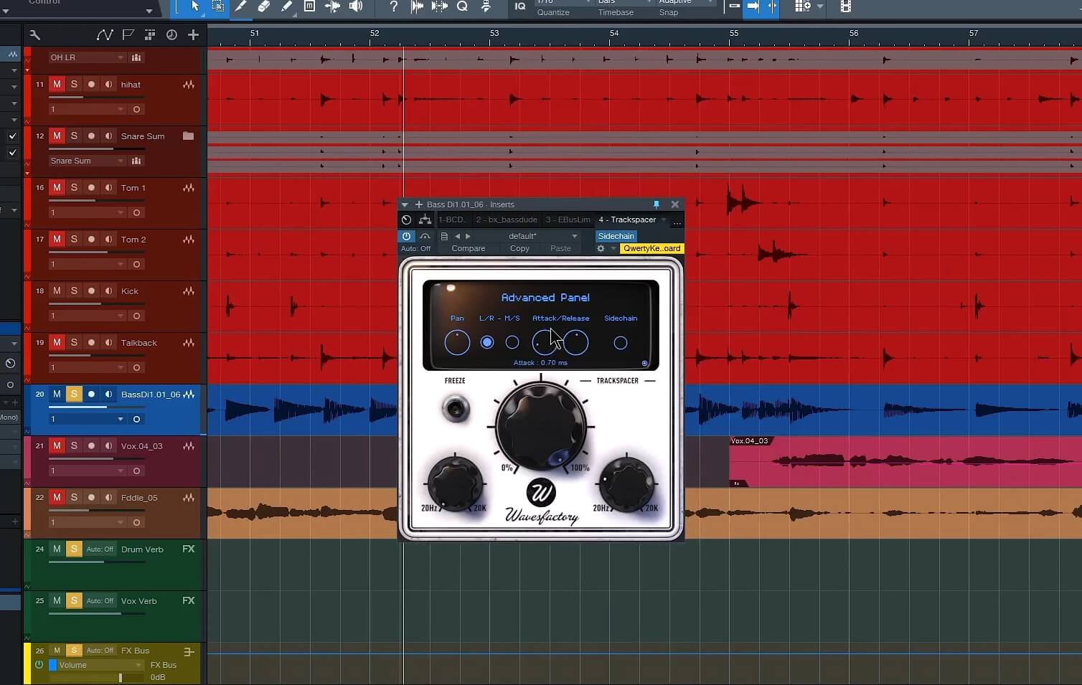Click the question mark help icon

393,6
